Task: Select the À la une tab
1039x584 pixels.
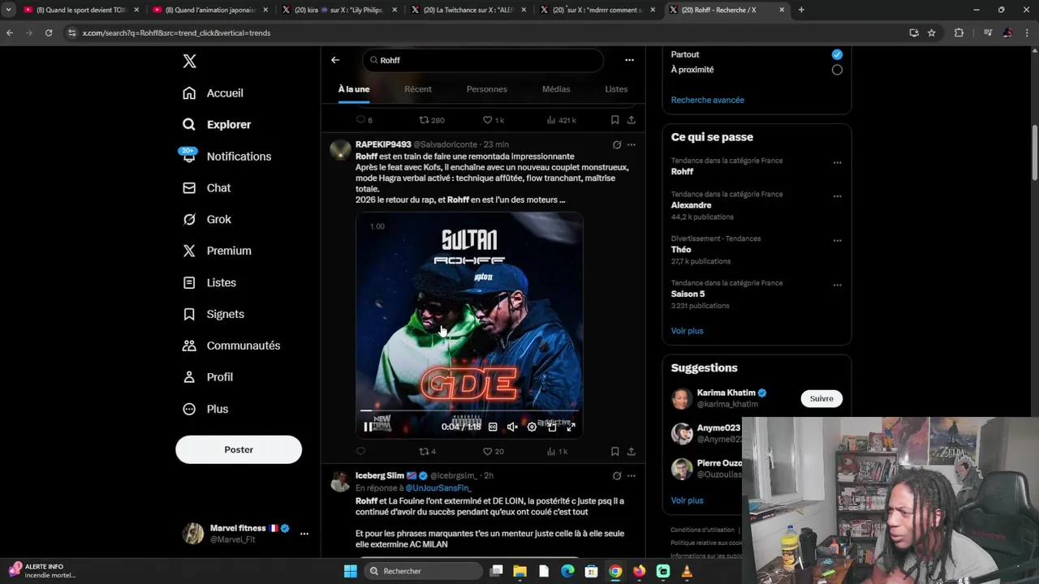Action: (x=354, y=89)
